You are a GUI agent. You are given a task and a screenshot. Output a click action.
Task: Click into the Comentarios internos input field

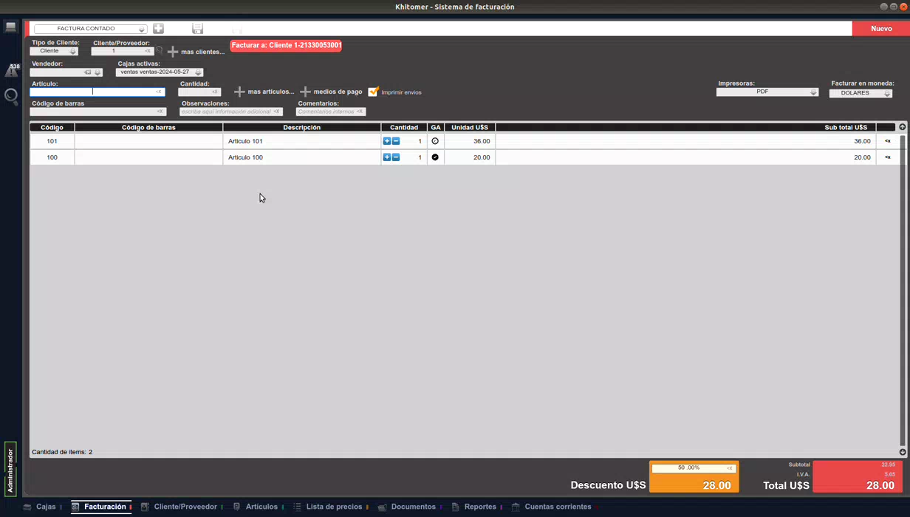pos(331,112)
